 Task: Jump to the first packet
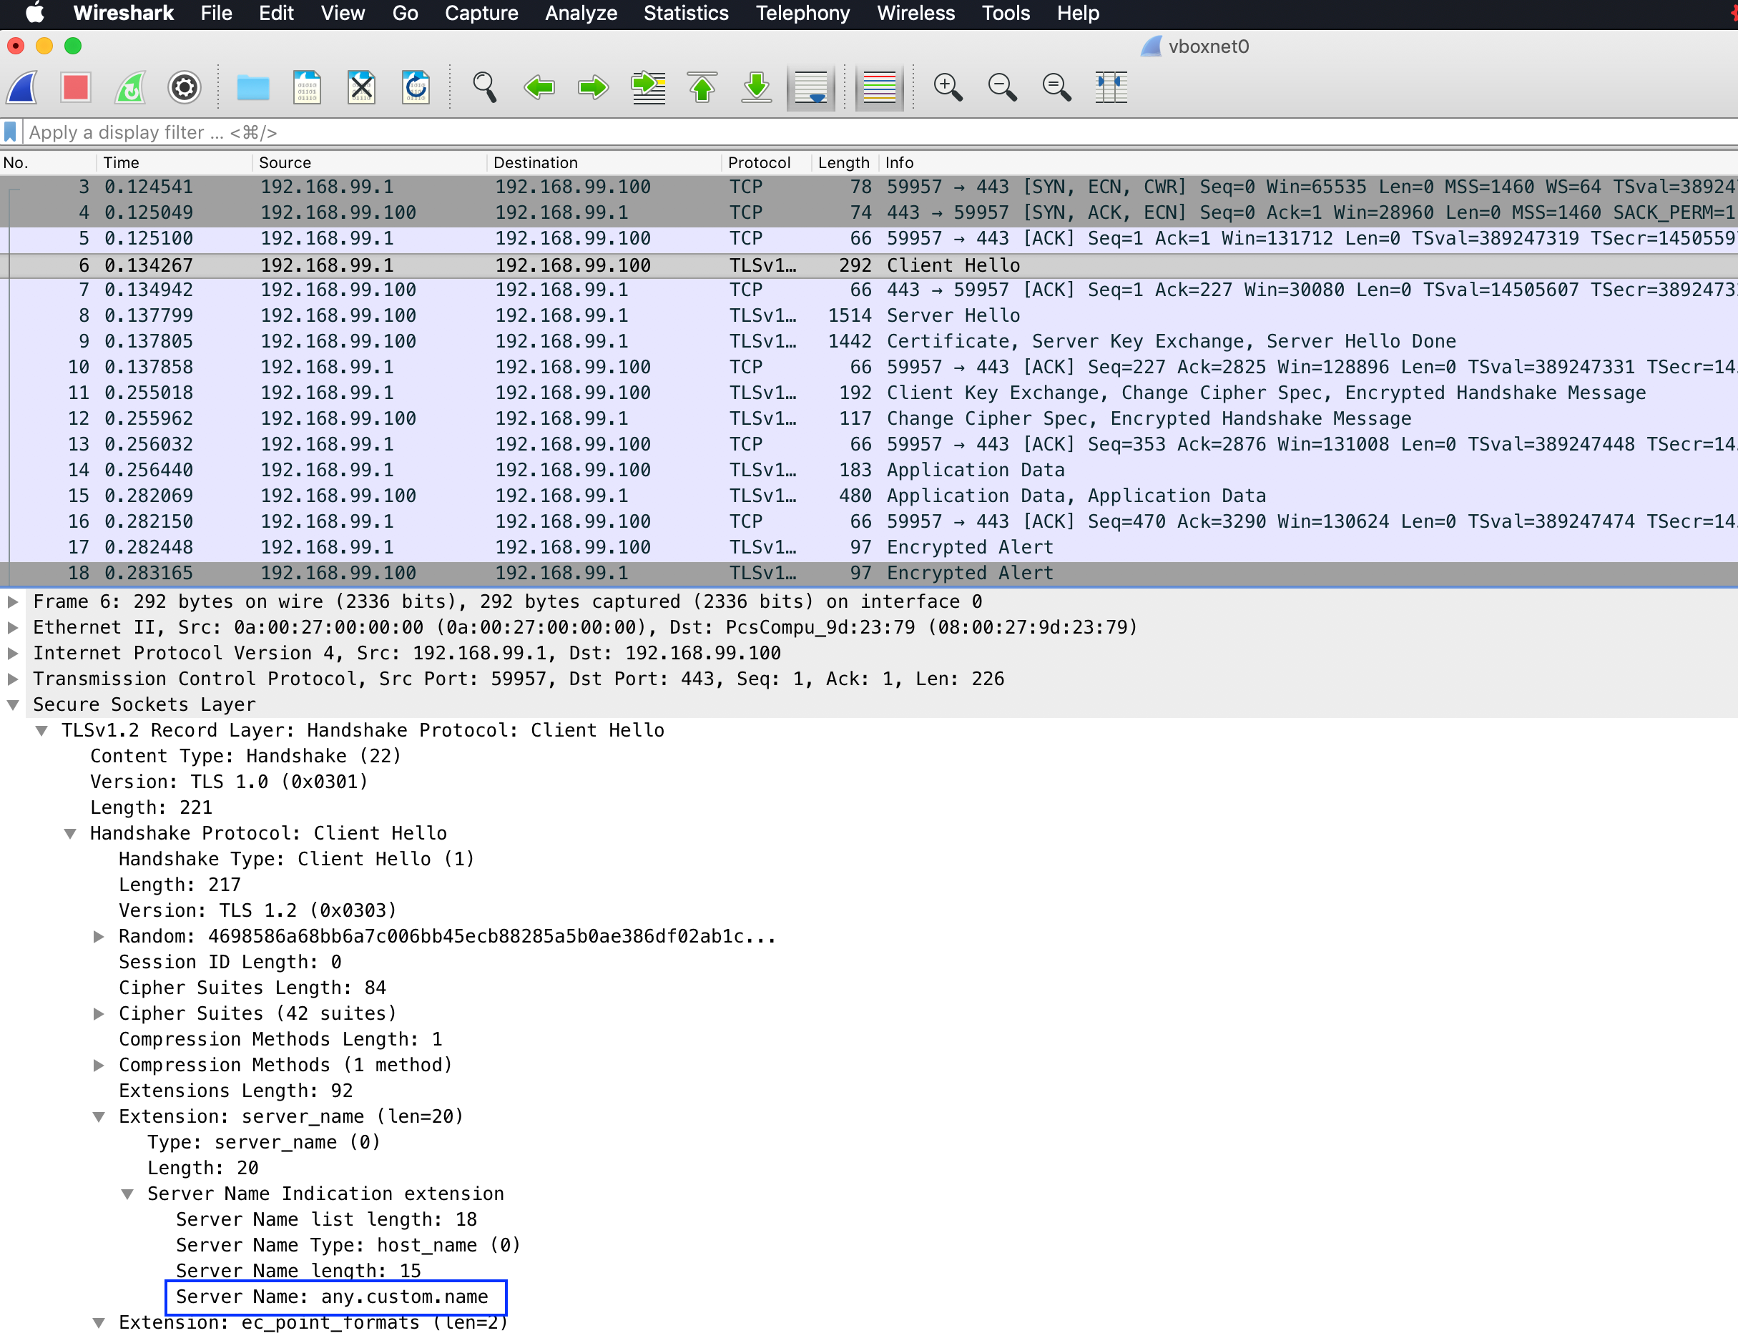702,87
